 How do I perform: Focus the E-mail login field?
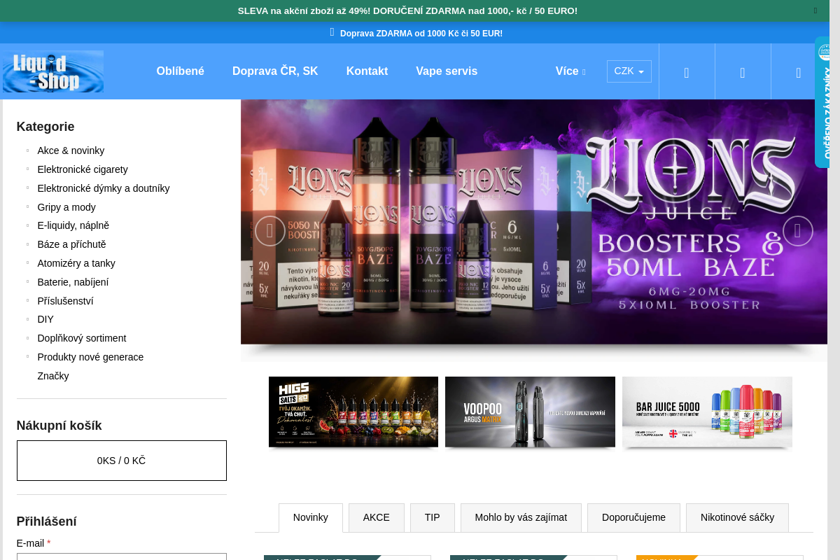[x=122, y=557]
